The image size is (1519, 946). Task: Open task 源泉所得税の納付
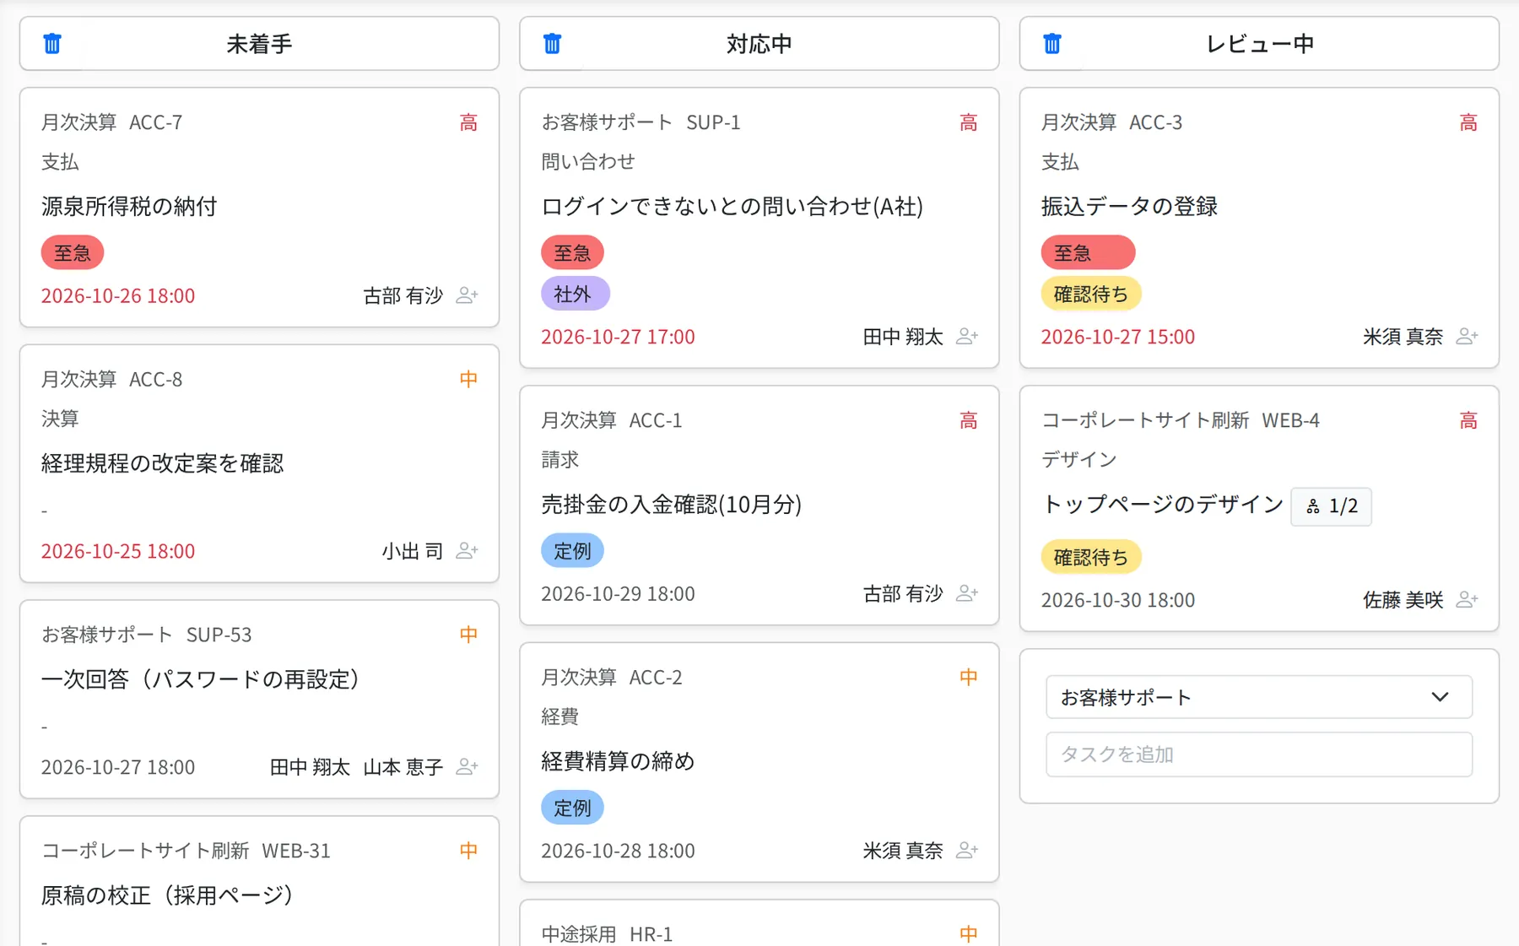tap(129, 207)
